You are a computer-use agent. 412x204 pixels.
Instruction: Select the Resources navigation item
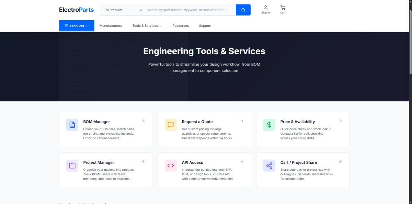[180, 25]
